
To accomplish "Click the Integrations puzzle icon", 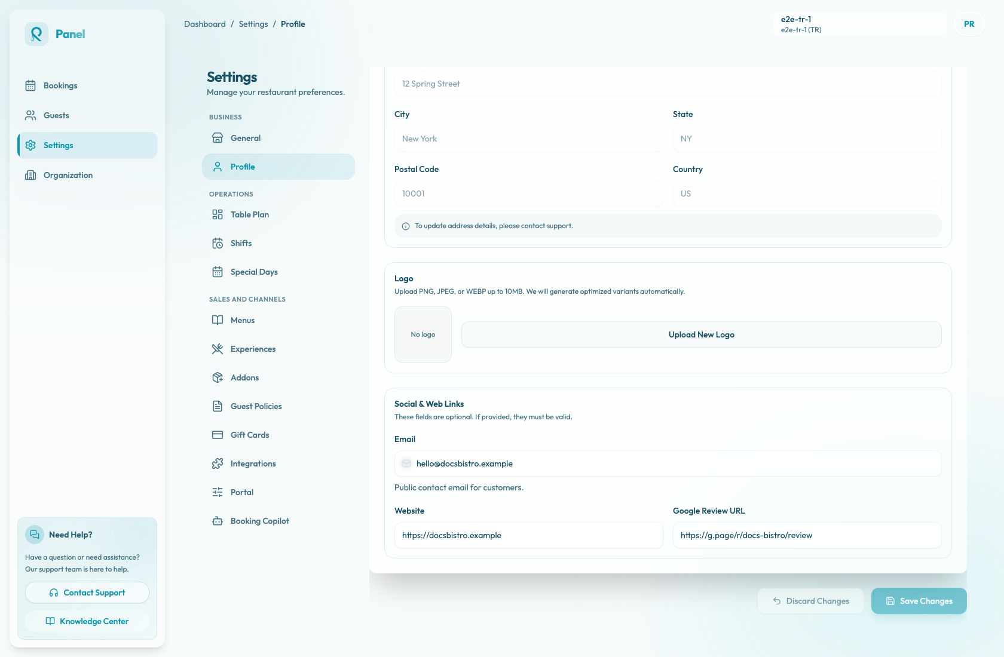I will coord(218,463).
